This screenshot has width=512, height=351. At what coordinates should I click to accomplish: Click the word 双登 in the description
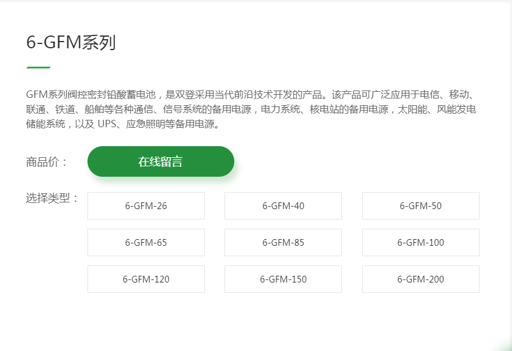point(184,95)
